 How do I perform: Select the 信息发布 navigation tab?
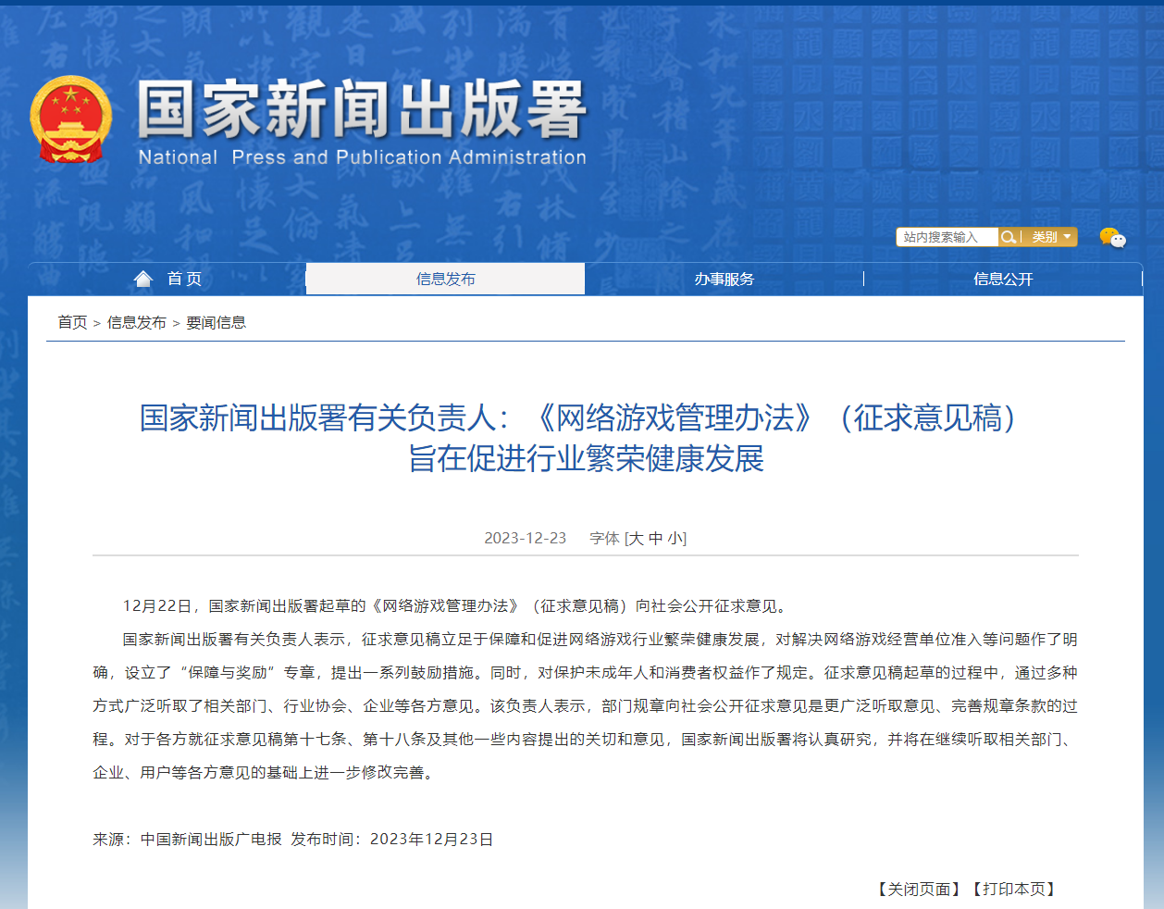[445, 279]
